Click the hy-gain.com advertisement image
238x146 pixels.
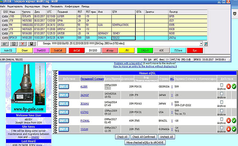(29, 87)
